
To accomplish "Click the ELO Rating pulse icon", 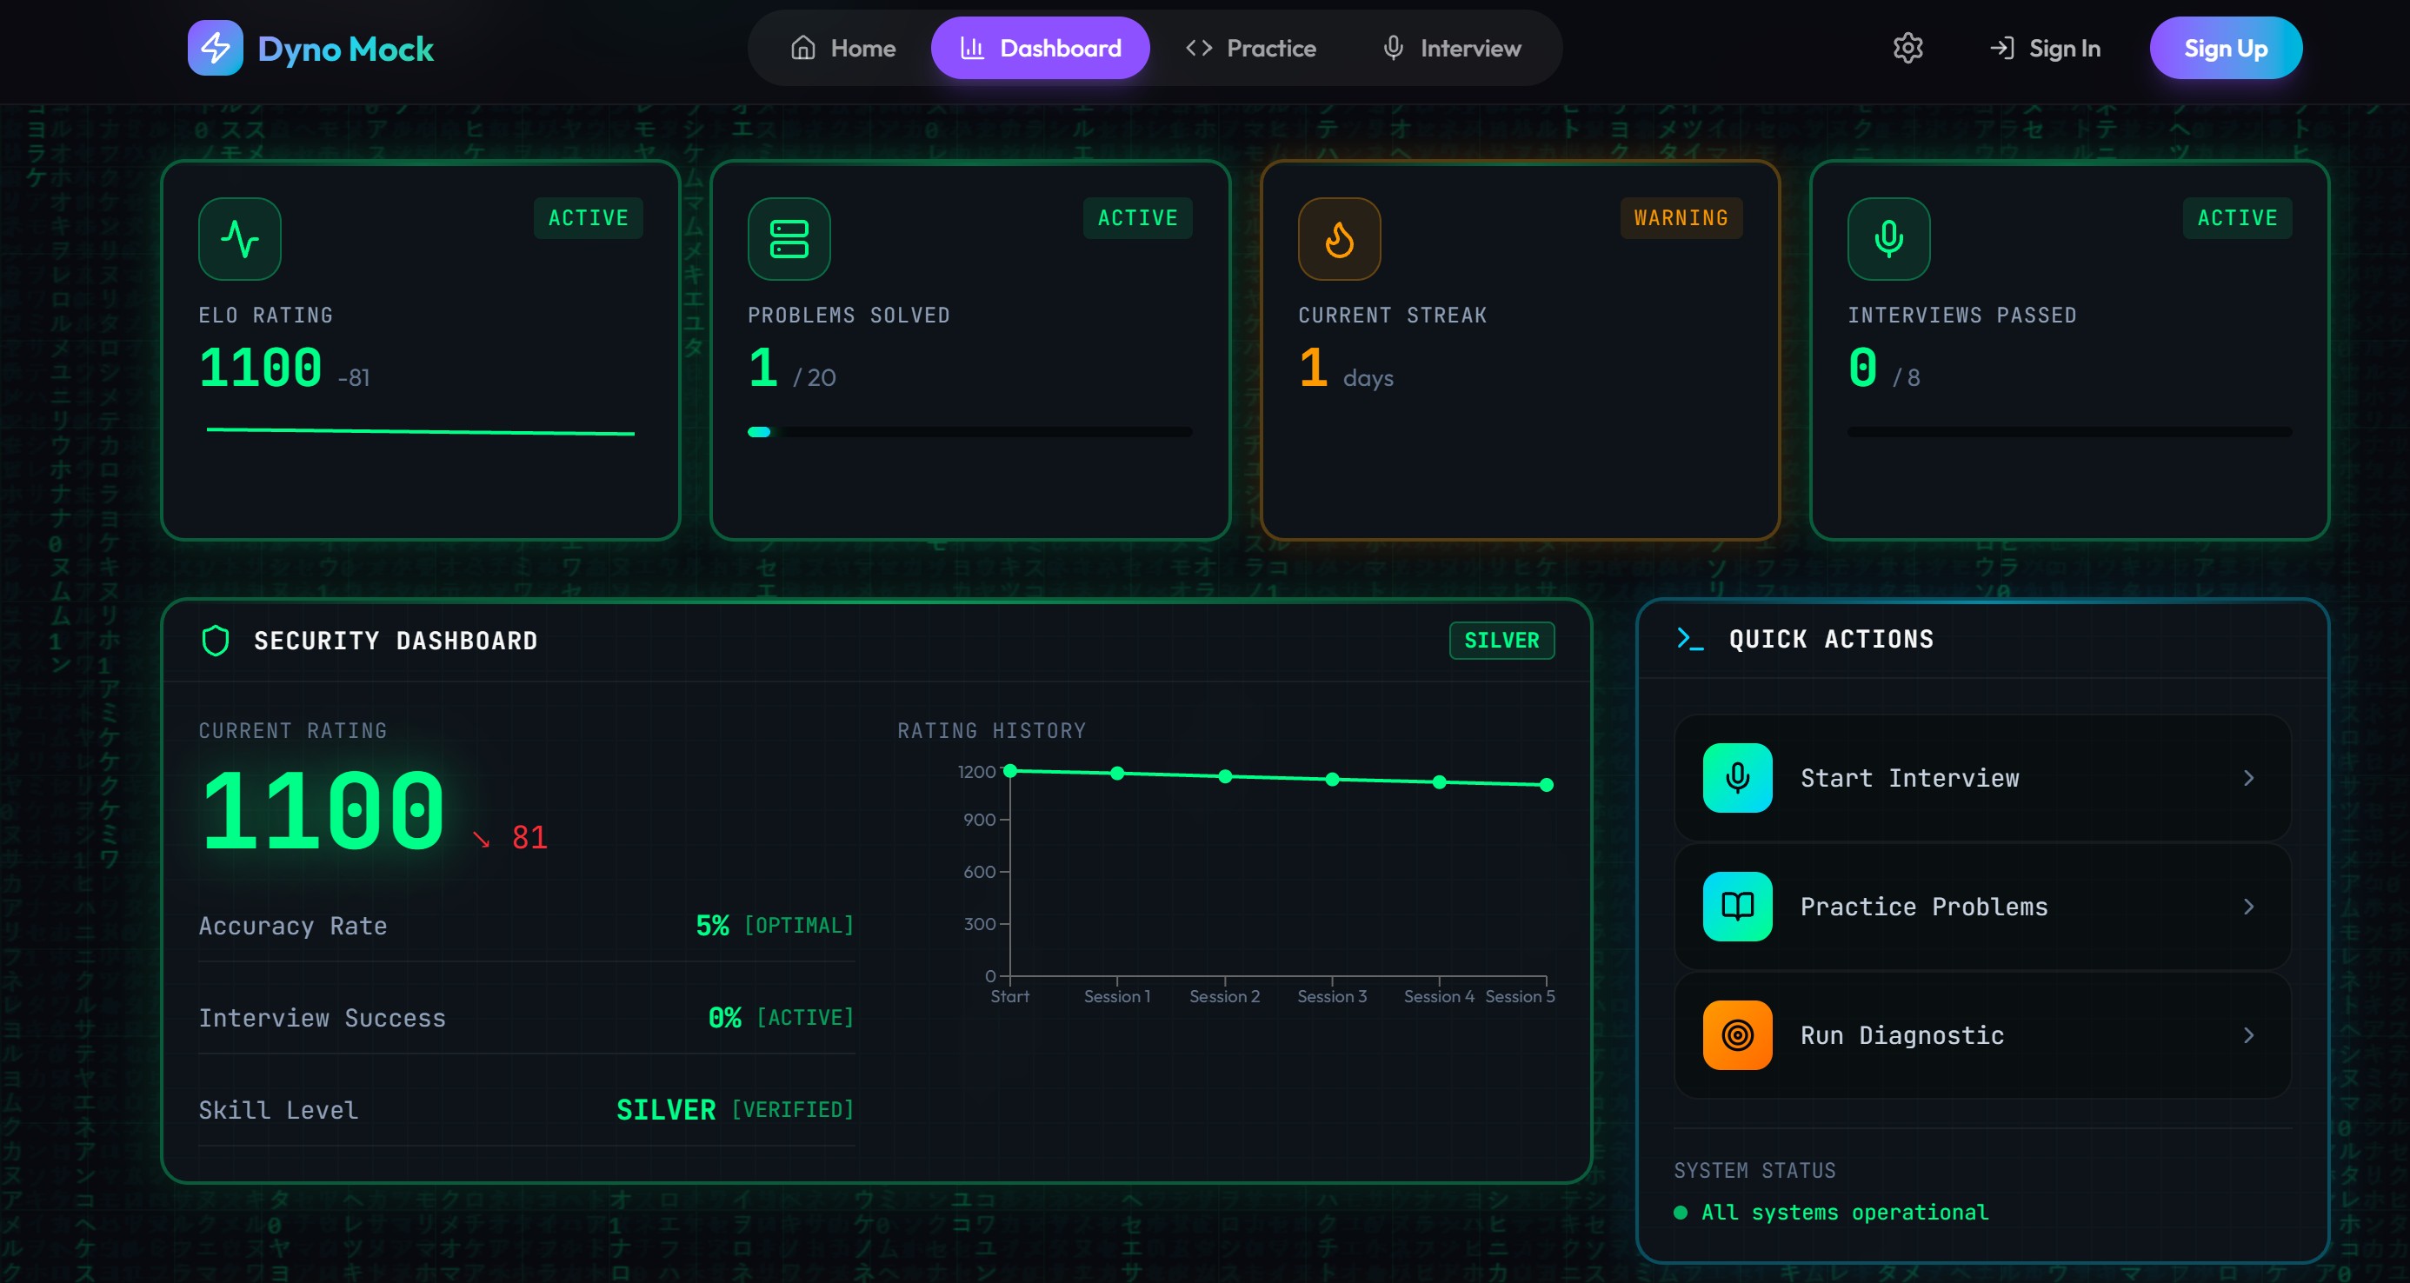I will click(239, 238).
